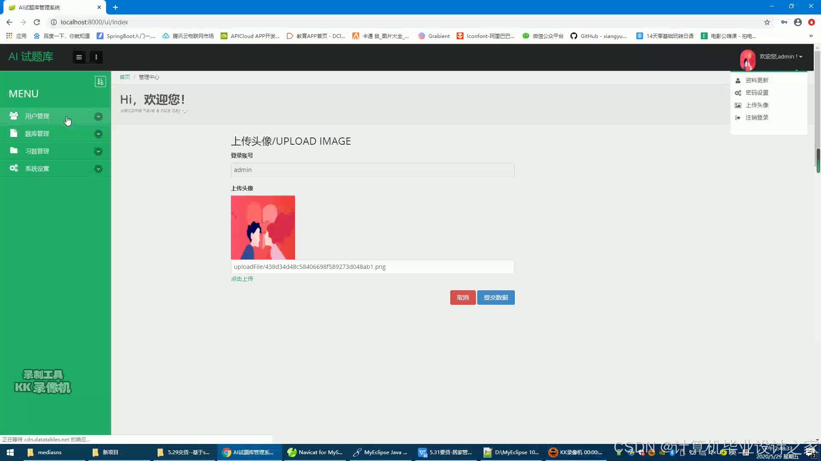The width and height of the screenshot is (821, 461).
Task: Select 资料更新 from the user menu
Action: (757, 80)
